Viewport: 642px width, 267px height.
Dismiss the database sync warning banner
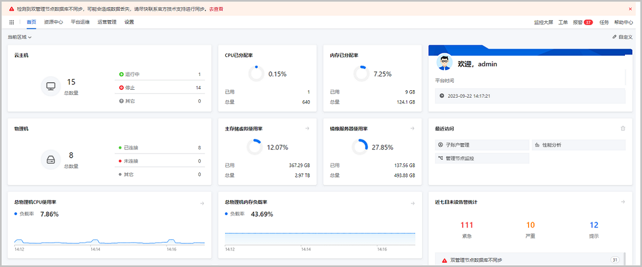(x=630, y=9)
